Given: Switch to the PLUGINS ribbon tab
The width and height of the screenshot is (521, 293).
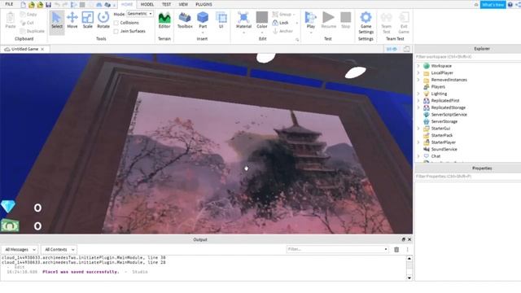Looking at the screenshot, I should 204,4.
